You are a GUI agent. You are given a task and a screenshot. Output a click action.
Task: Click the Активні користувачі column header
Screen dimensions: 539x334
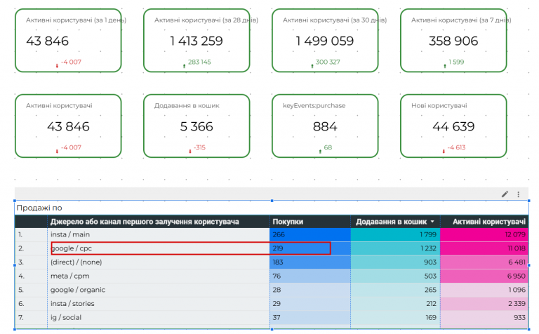pos(488,222)
